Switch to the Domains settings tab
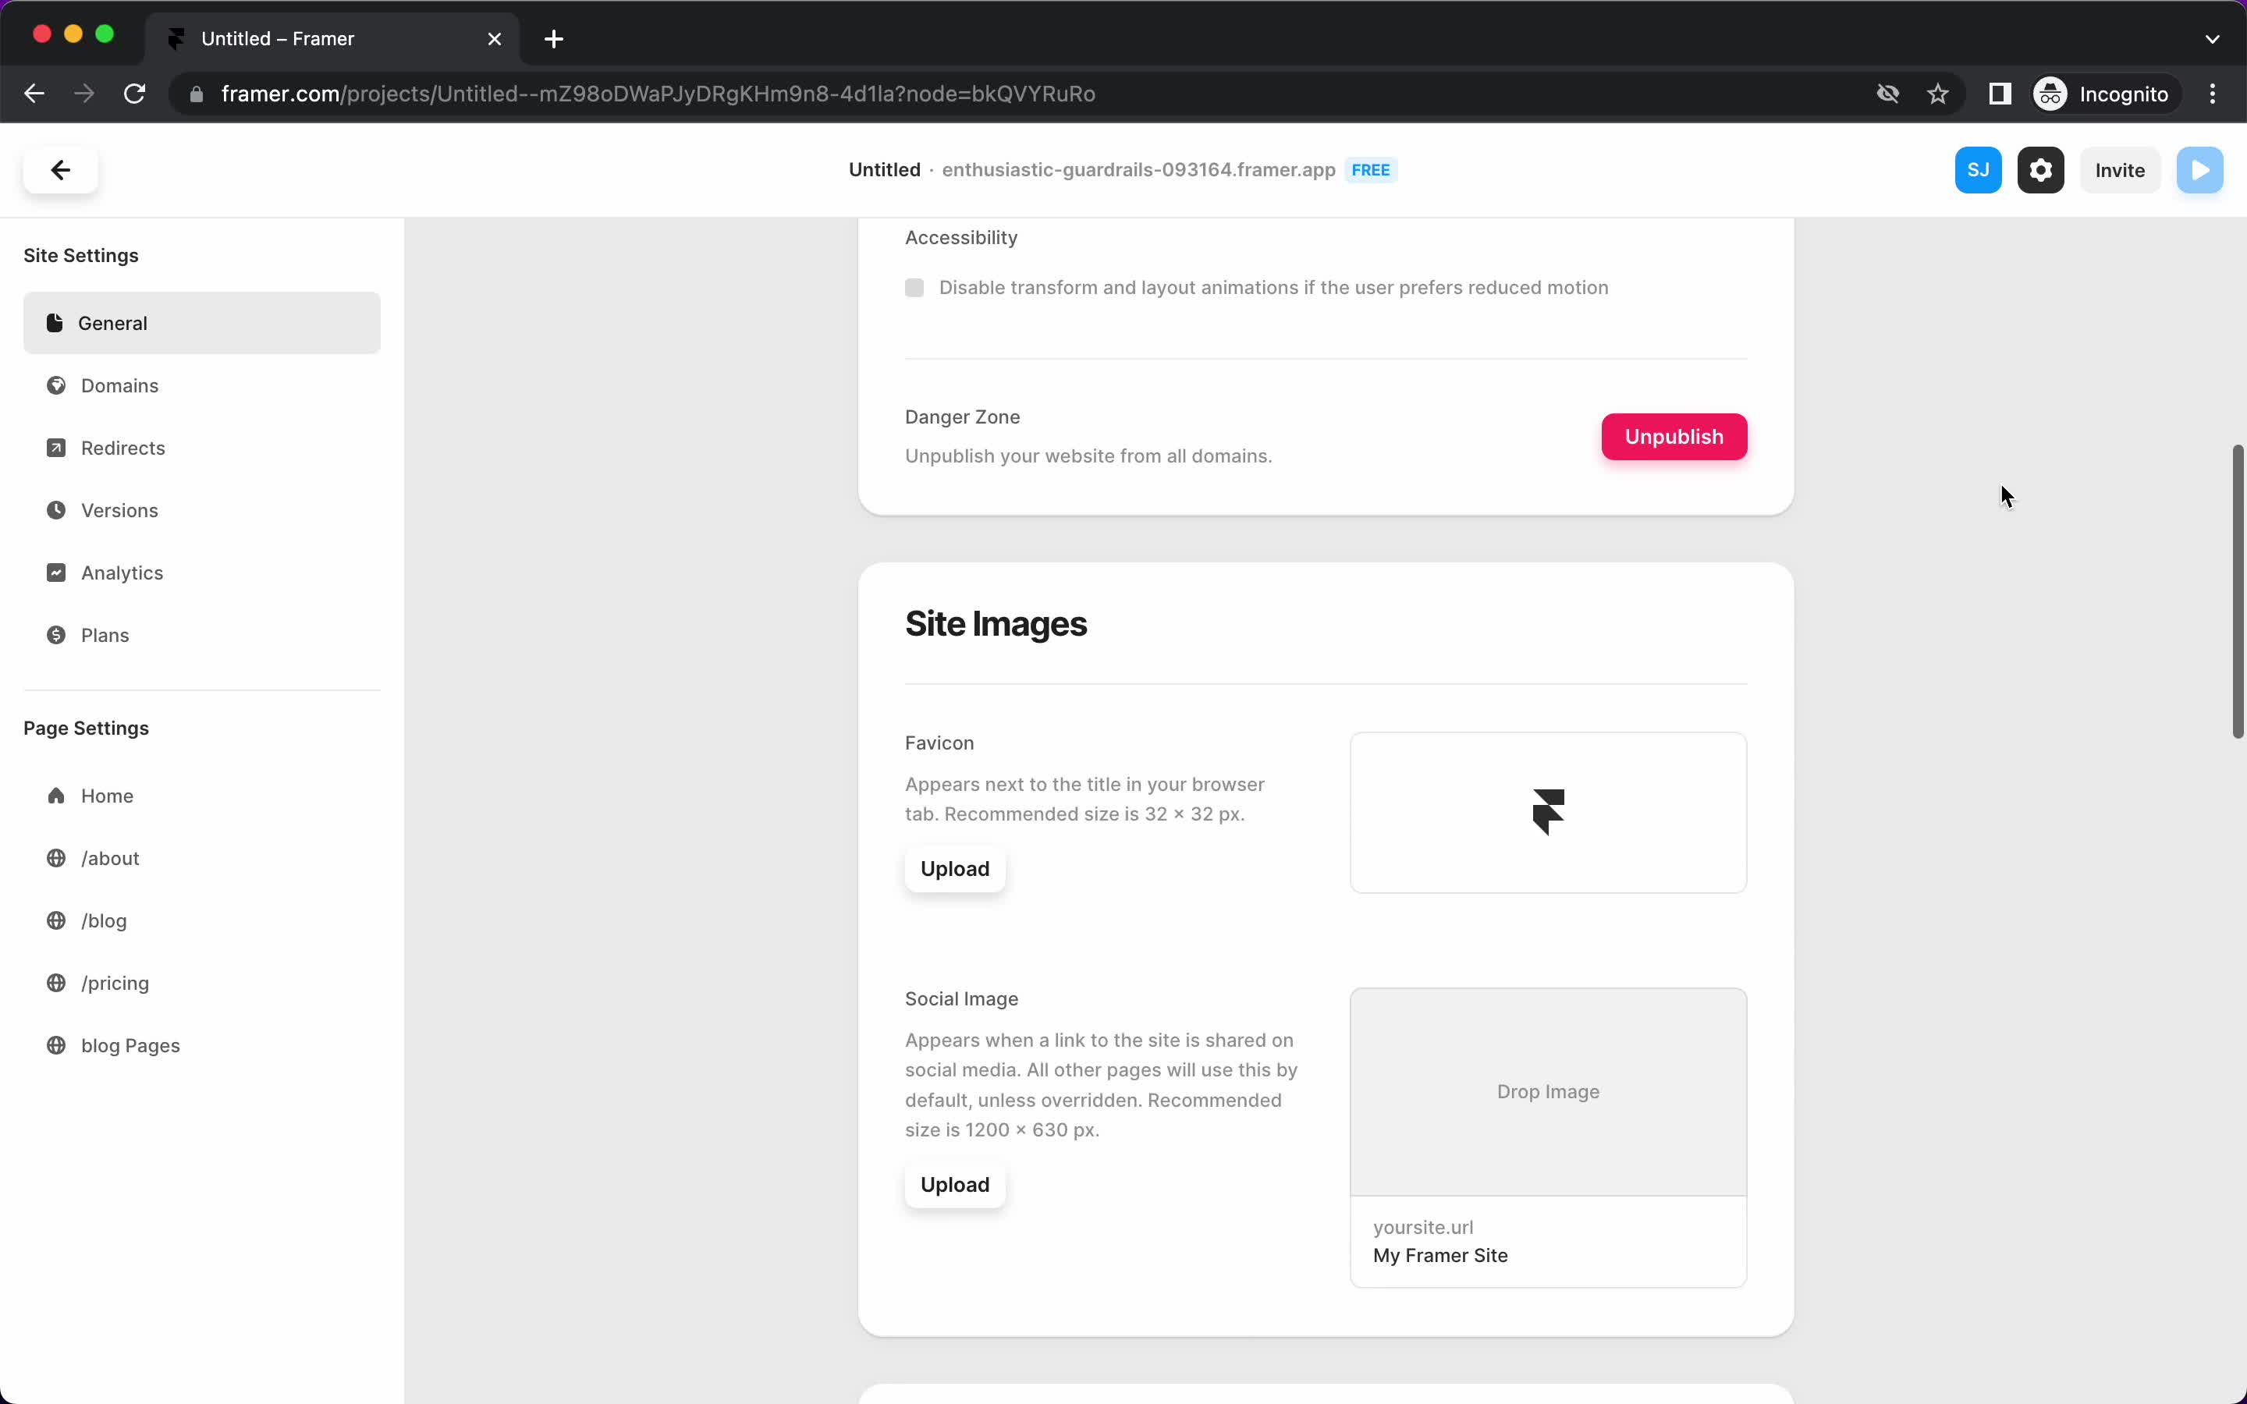The height and width of the screenshot is (1404, 2247). [119, 385]
